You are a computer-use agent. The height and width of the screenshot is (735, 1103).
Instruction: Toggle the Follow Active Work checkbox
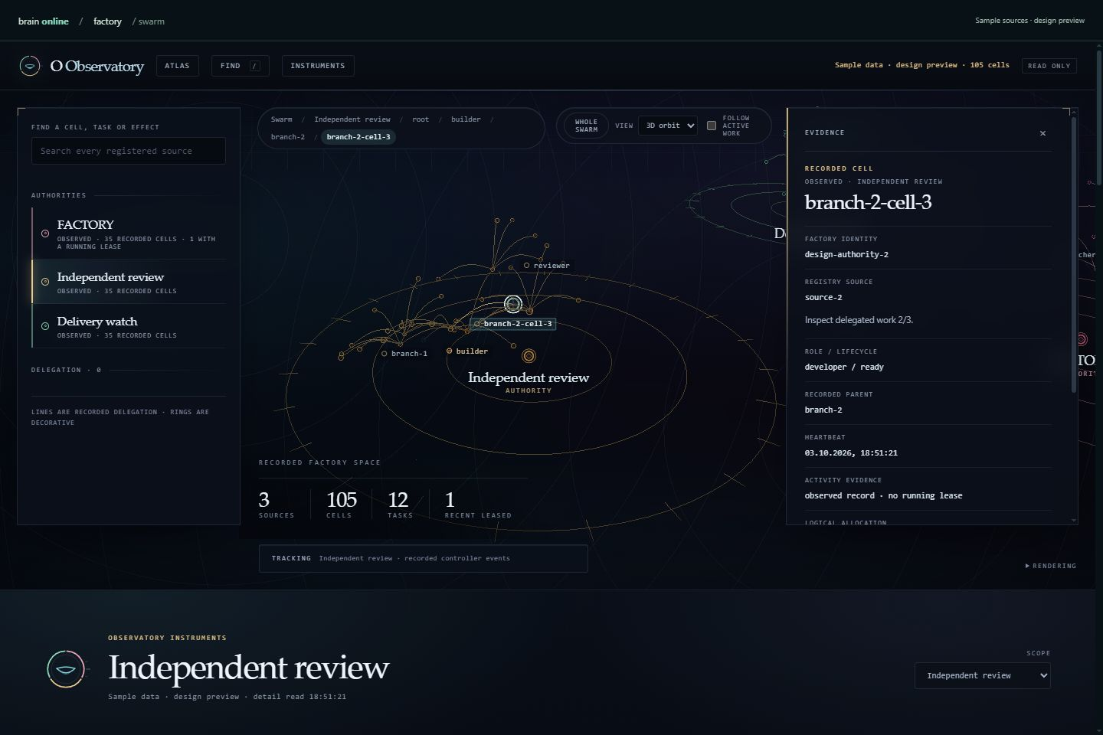(x=712, y=126)
